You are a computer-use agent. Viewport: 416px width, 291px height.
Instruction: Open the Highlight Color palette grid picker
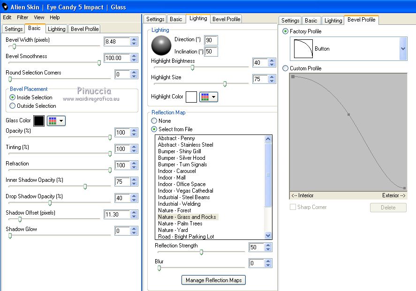point(209,97)
